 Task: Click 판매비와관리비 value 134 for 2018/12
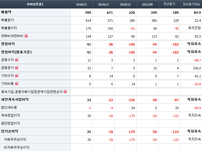(x=88, y=37)
